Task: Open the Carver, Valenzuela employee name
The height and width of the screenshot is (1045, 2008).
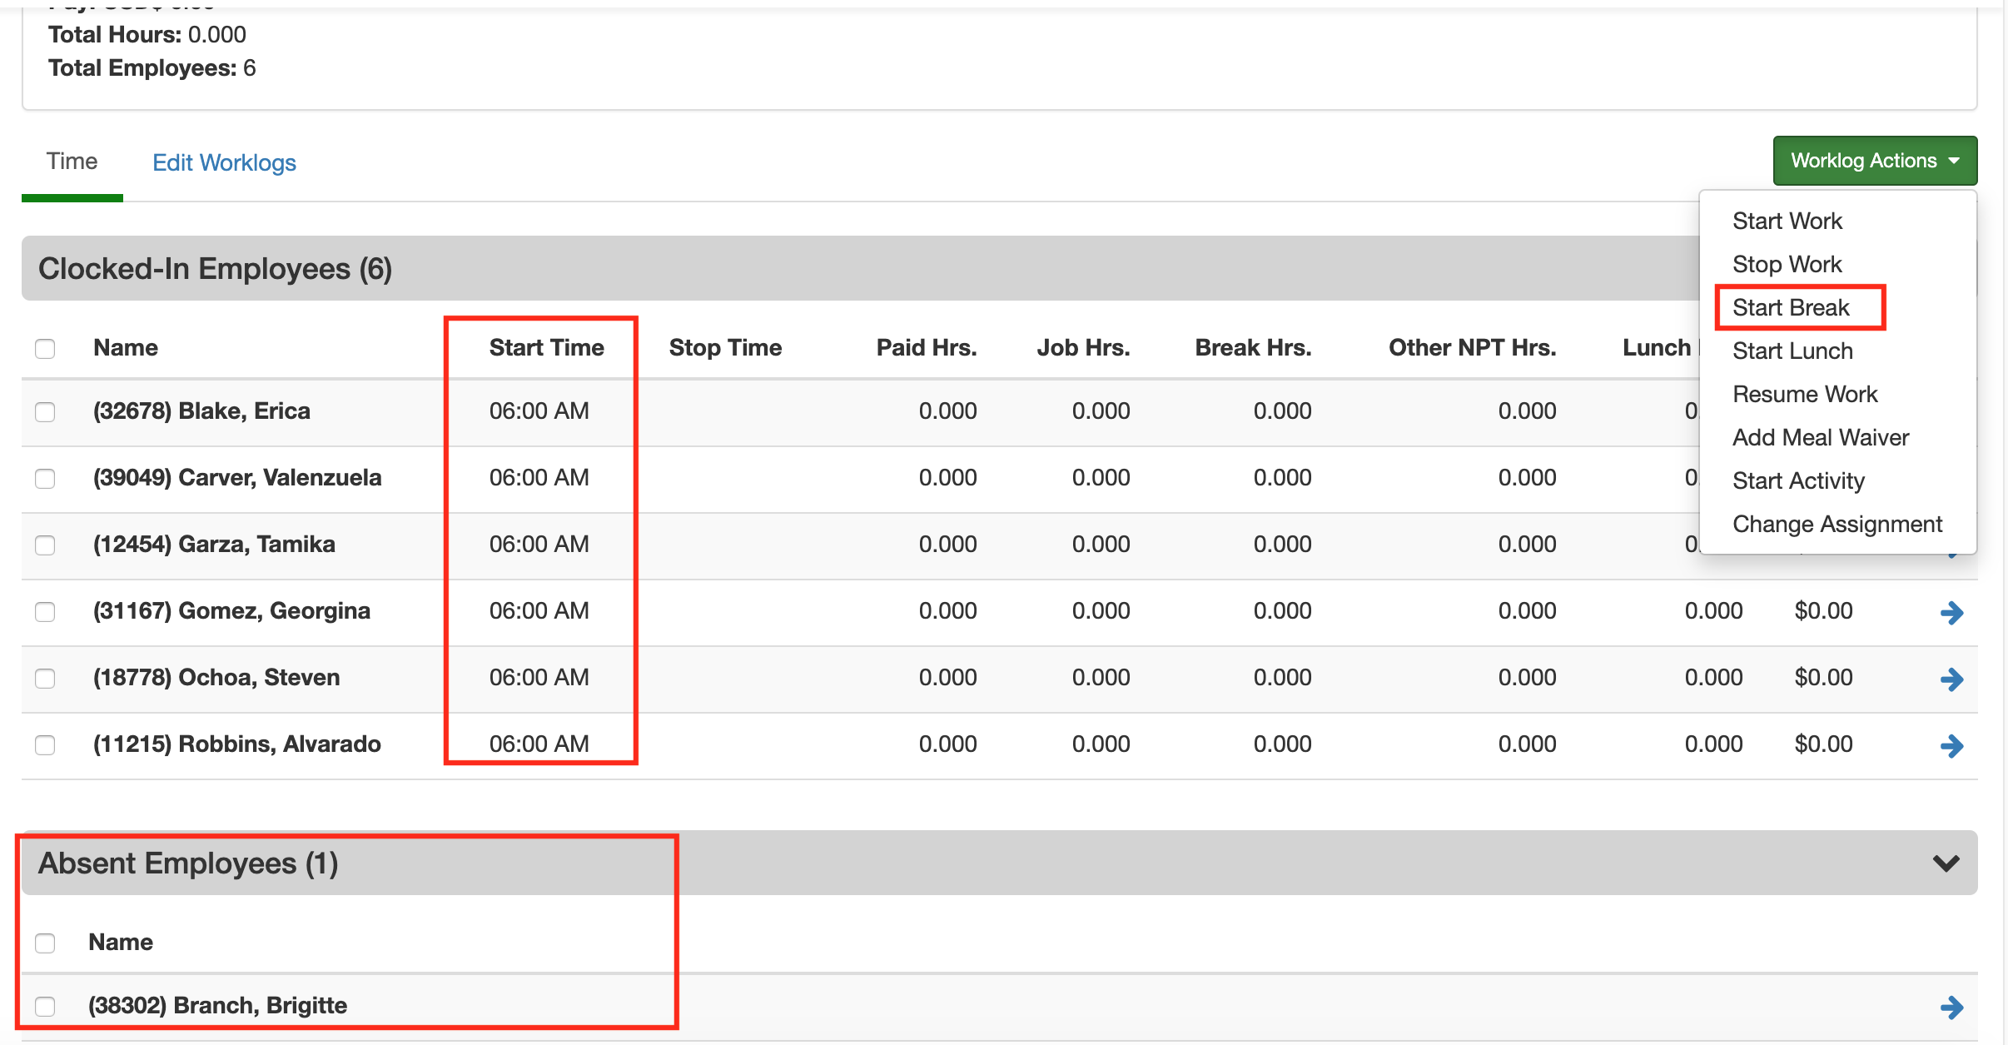Action: (237, 478)
